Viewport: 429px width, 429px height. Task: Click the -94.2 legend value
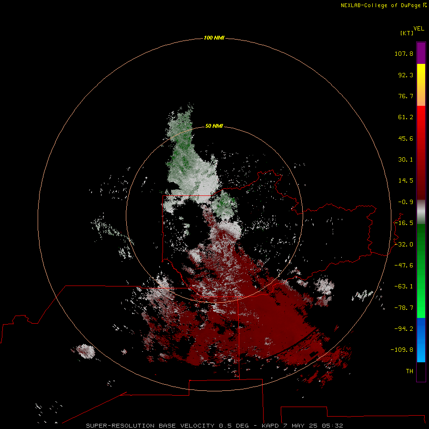404,329
